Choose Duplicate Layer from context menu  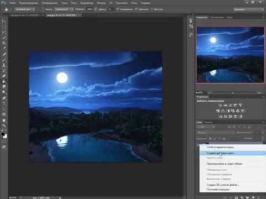click(x=232, y=153)
